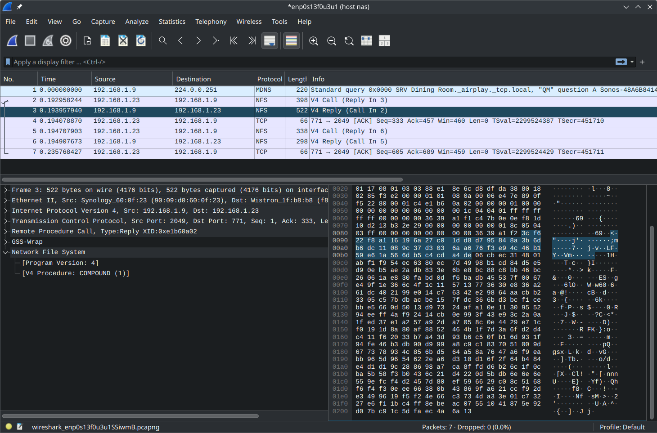Open the Capture options gear icon
657x433 pixels.
(x=66, y=40)
